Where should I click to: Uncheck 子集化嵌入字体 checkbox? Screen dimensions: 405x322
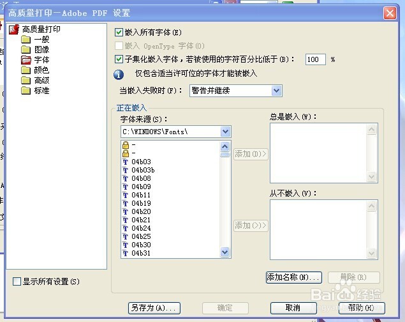coord(119,59)
